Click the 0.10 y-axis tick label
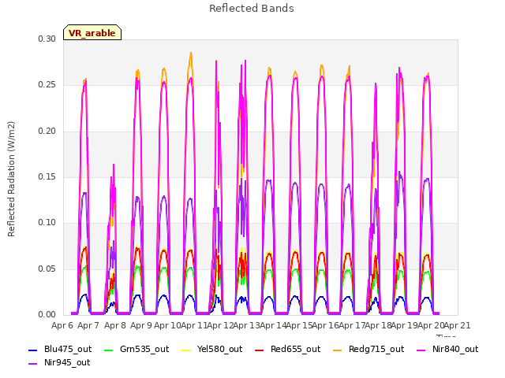The image size is (505, 378). pos(47,223)
